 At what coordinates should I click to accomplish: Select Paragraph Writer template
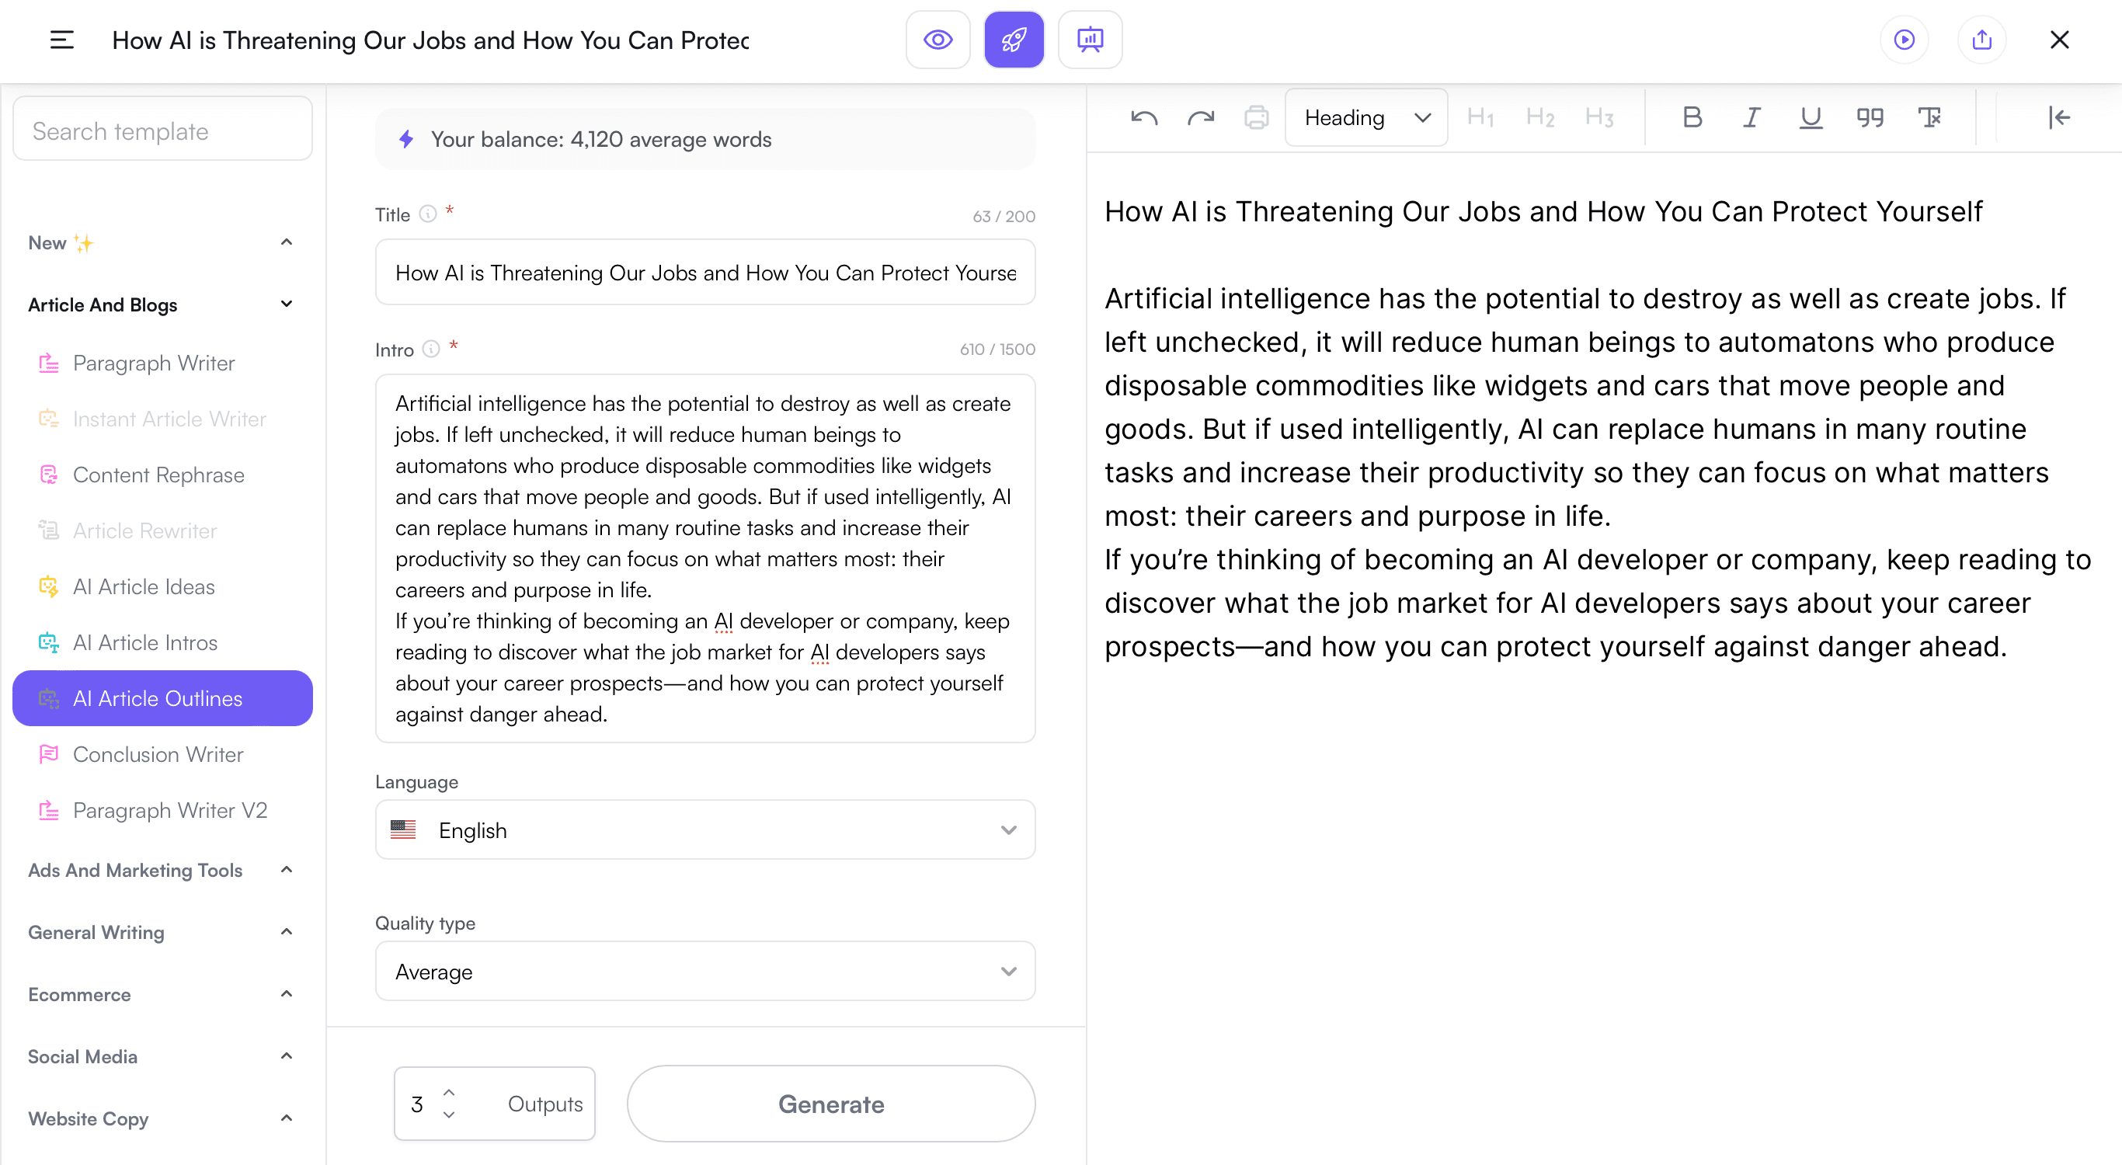point(153,363)
